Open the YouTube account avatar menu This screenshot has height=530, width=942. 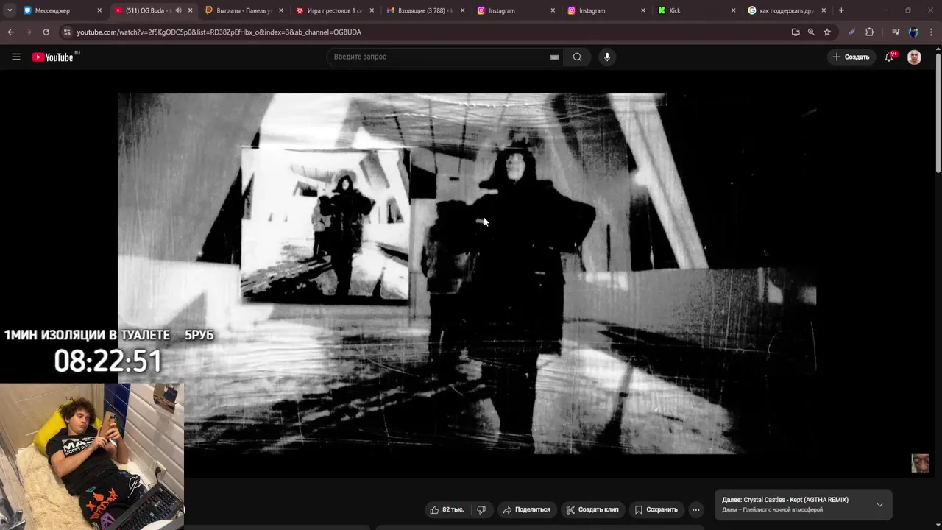tap(914, 57)
